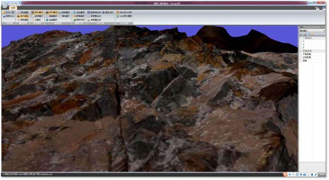Click the 坡度图生成 slope map icon
The height and width of the screenshot is (180, 329).
click(89, 20)
